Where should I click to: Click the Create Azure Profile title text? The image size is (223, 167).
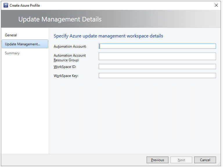[25, 5]
